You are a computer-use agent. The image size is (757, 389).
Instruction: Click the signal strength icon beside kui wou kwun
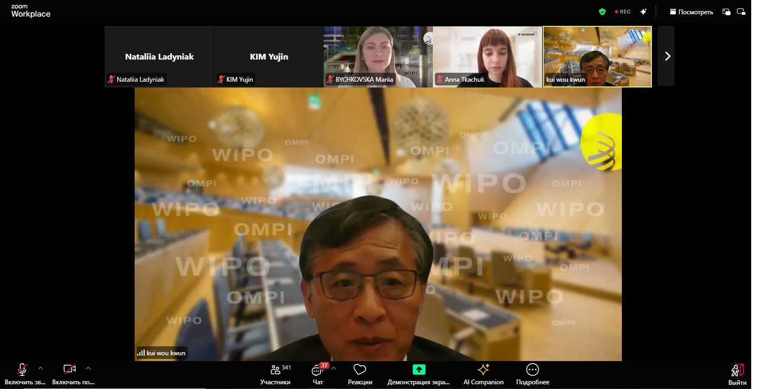pyautogui.click(x=141, y=353)
